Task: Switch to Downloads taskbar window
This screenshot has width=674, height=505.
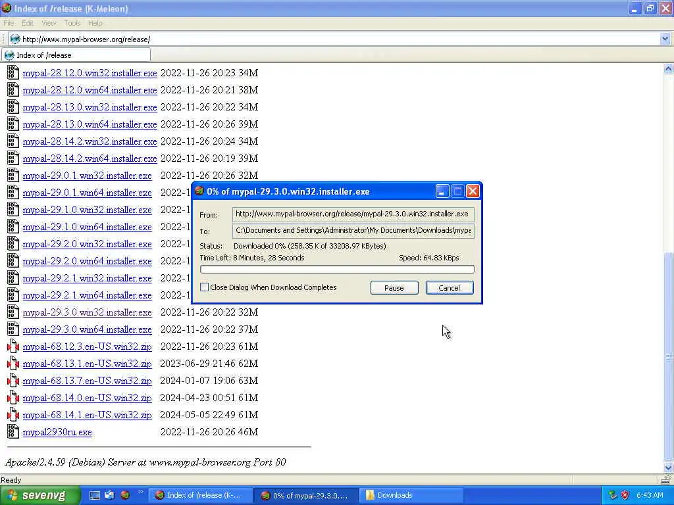Action: [x=411, y=495]
